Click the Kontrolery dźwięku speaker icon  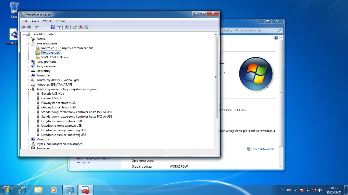(x=33, y=80)
